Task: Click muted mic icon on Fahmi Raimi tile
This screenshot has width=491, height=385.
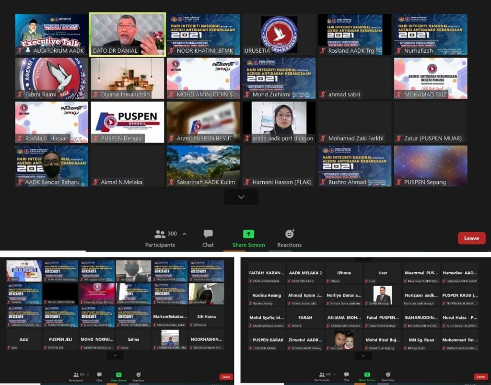Action: point(20,94)
